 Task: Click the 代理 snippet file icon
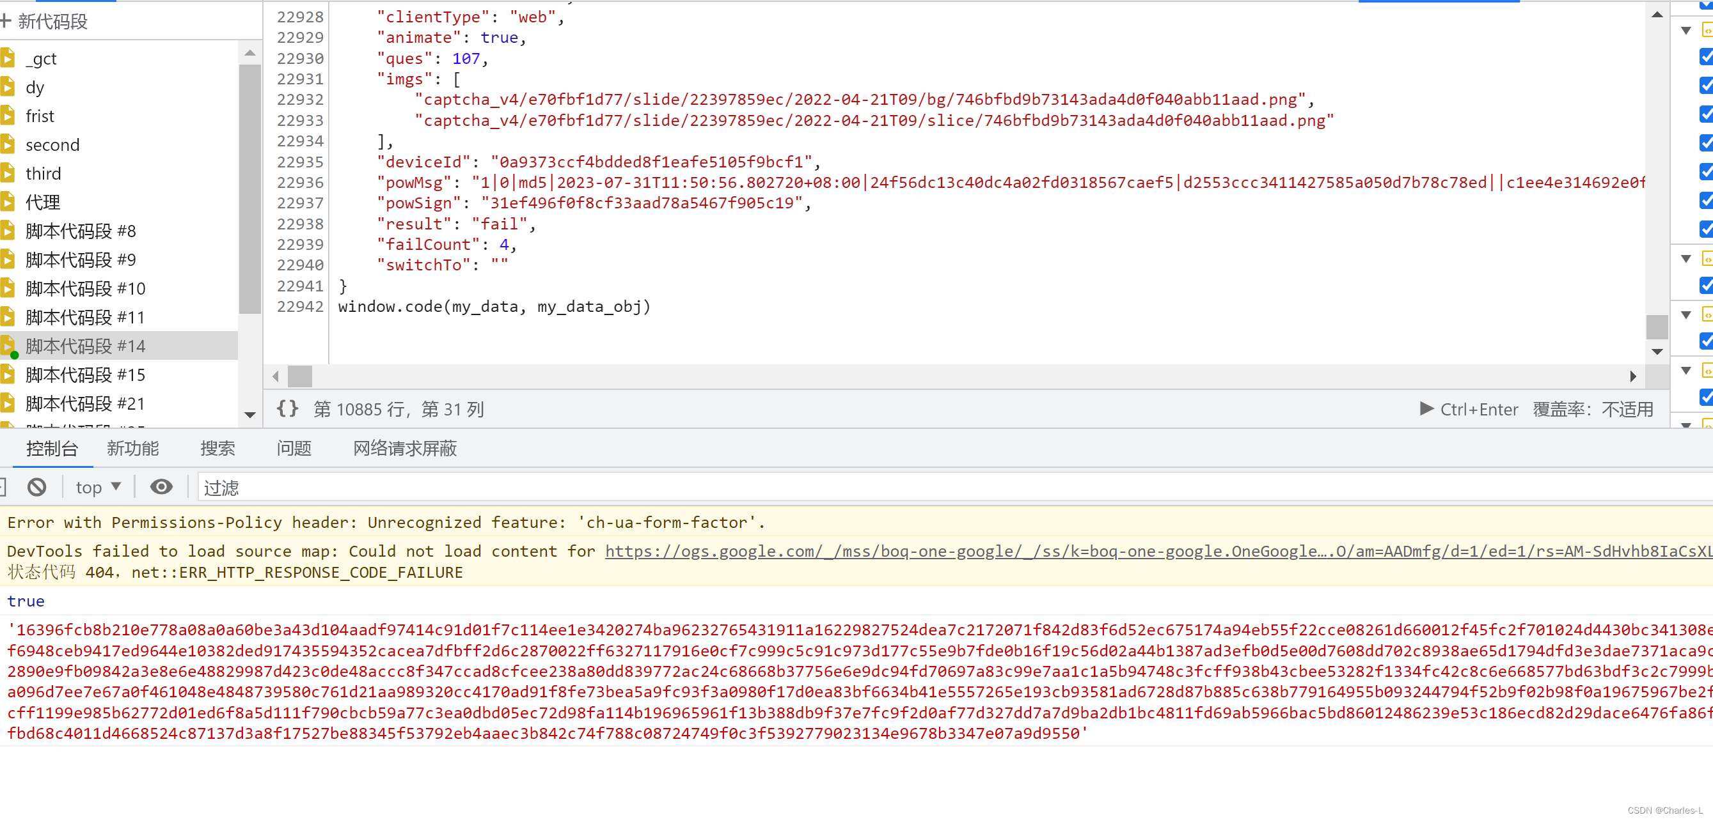pyautogui.click(x=7, y=202)
